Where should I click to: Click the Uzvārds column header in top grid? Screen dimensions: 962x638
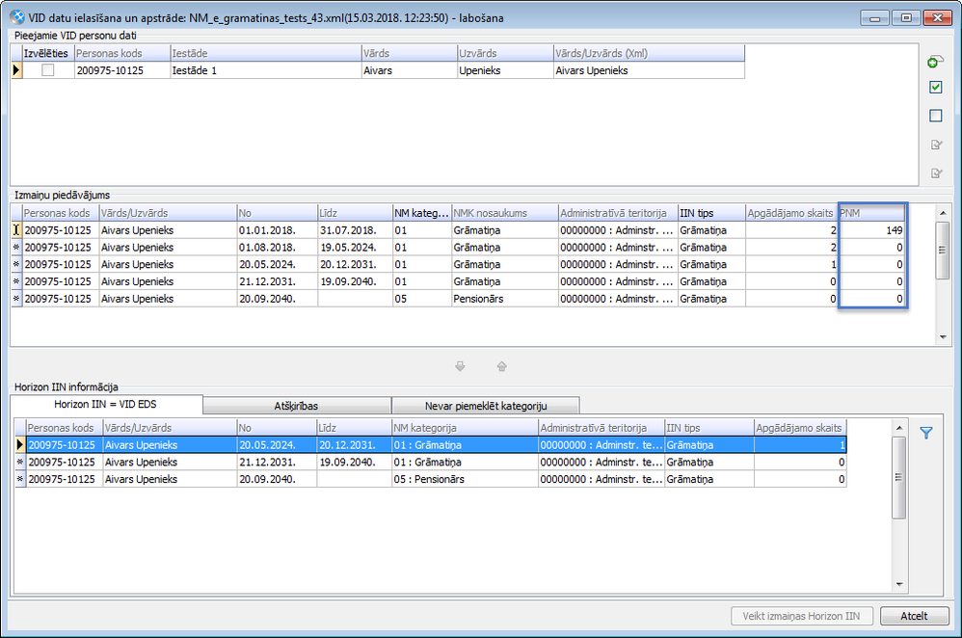click(x=505, y=53)
